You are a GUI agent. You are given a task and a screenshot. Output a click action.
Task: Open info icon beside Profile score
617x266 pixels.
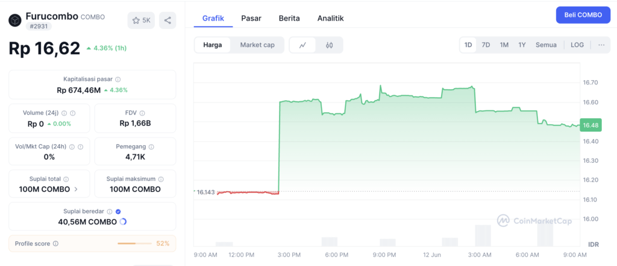pyautogui.click(x=55, y=244)
